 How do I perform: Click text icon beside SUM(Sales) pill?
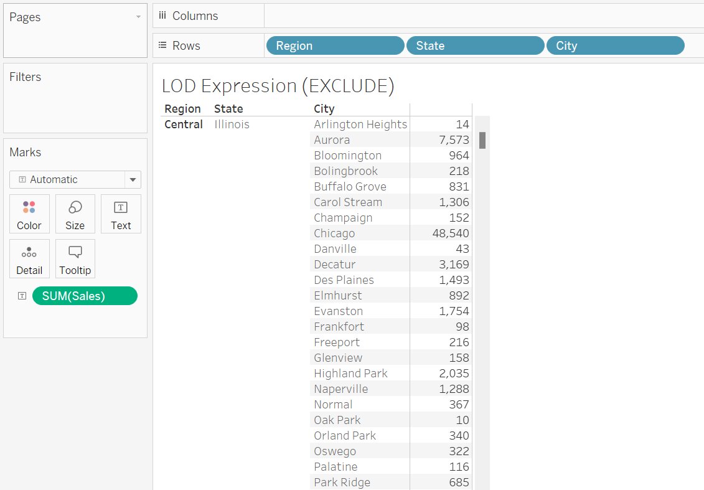coord(22,296)
